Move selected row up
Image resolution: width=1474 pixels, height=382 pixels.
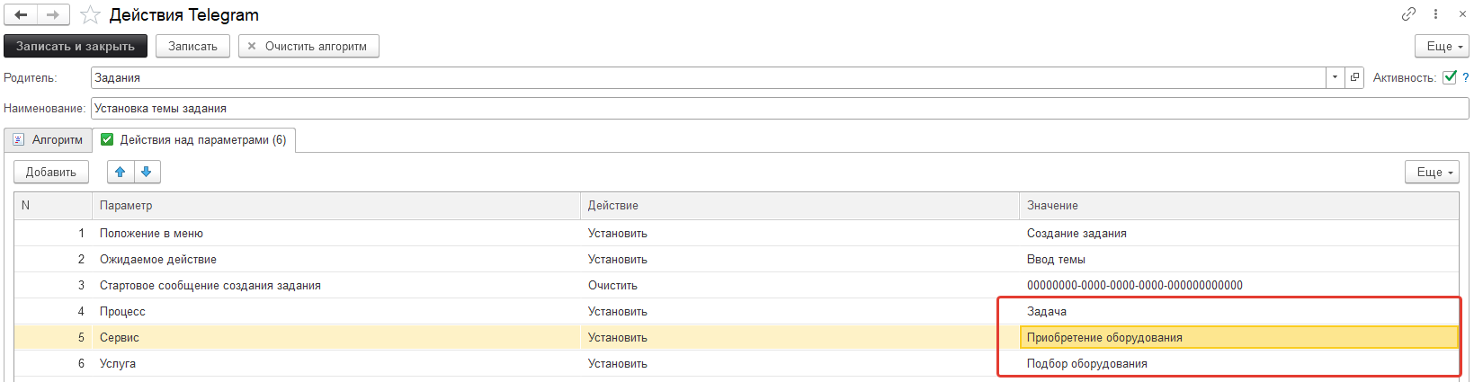[120, 172]
